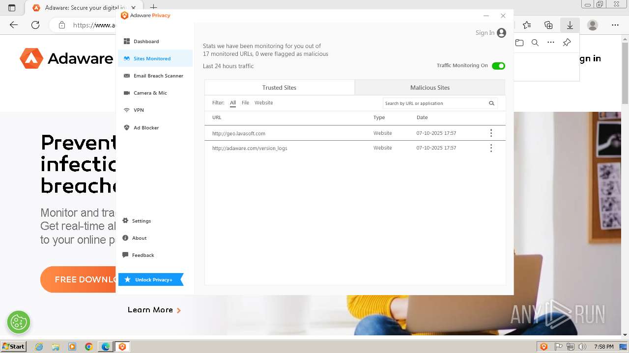This screenshot has width=629, height=353.
Task: Open the Ad Blocker section
Action: [x=155, y=127]
